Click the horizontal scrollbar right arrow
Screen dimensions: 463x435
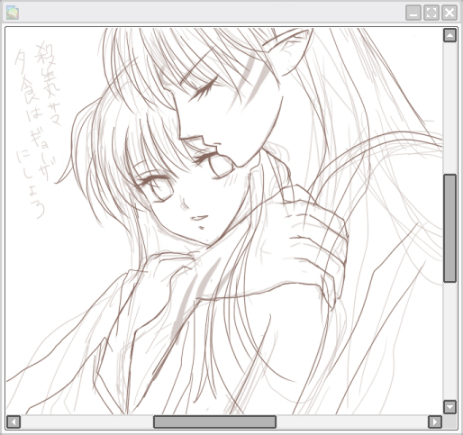(x=435, y=421)
